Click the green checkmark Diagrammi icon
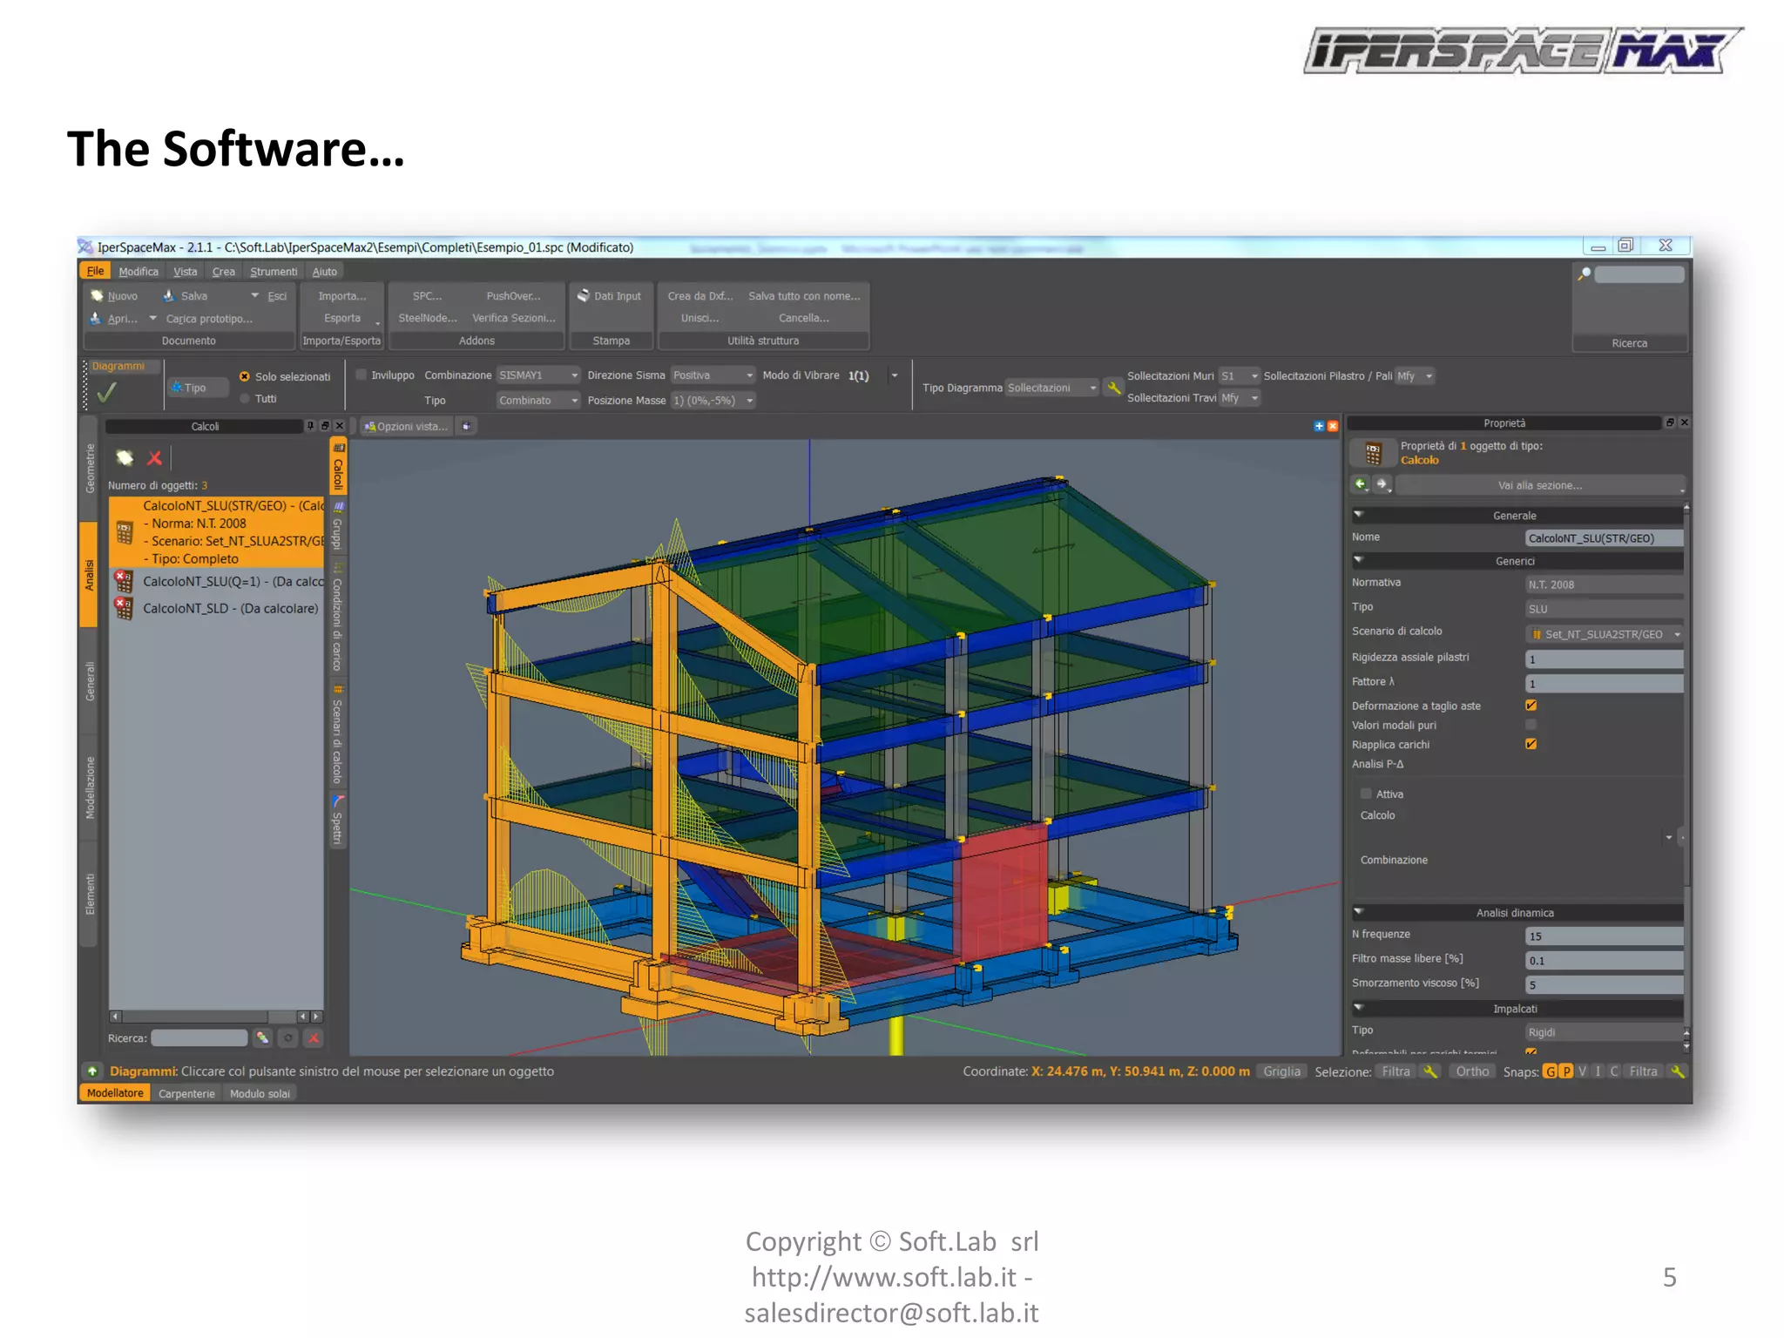Viewport: 1784px width, 1338px height. point(107,393)
